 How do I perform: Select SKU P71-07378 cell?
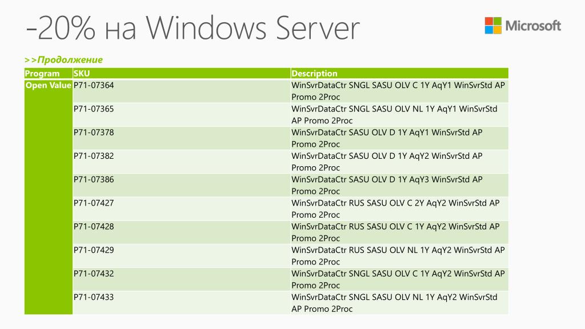click(x=181, y=138)
